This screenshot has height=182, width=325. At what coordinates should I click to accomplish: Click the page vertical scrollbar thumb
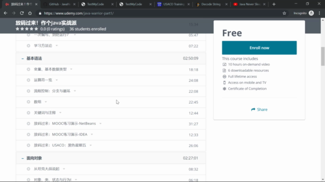point(323,56)
